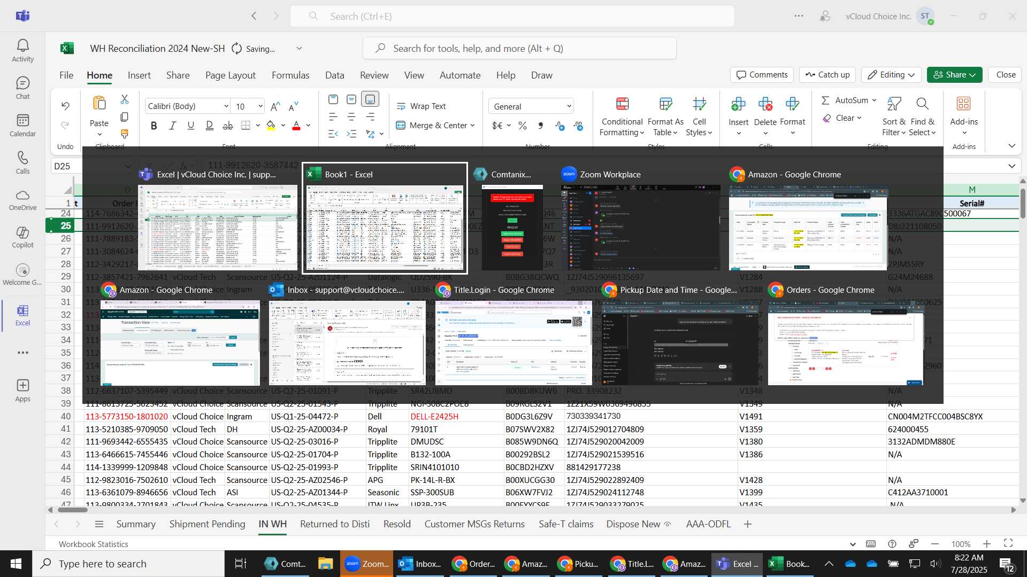Viewport: 1027px width, 577px height.
Task: Switch to the Page Layout tab
Action: [231, 75]
